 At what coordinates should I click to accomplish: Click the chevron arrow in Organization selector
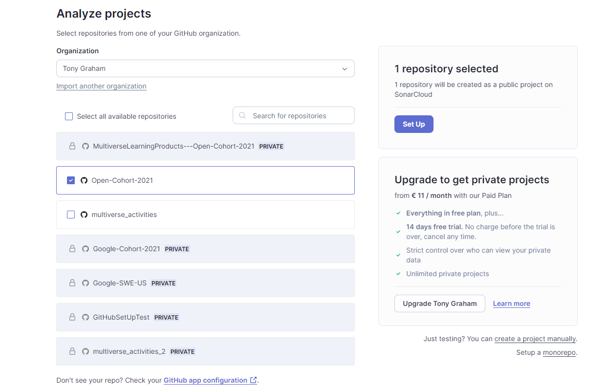[345, 69]
